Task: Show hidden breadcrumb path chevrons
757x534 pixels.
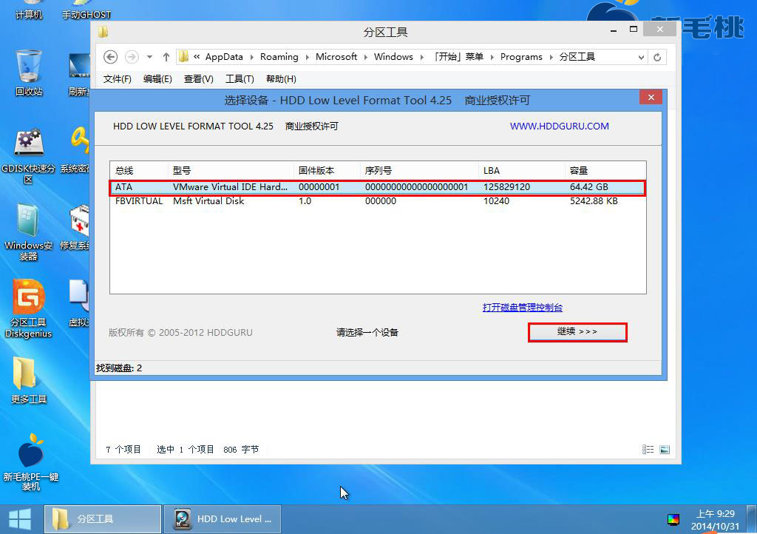Action: pos(197,57)
